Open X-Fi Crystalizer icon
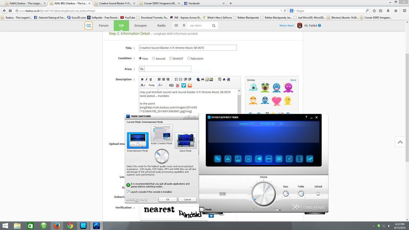Screen dimensions: 409x230 pyautogui.click(x=259, y=159)
